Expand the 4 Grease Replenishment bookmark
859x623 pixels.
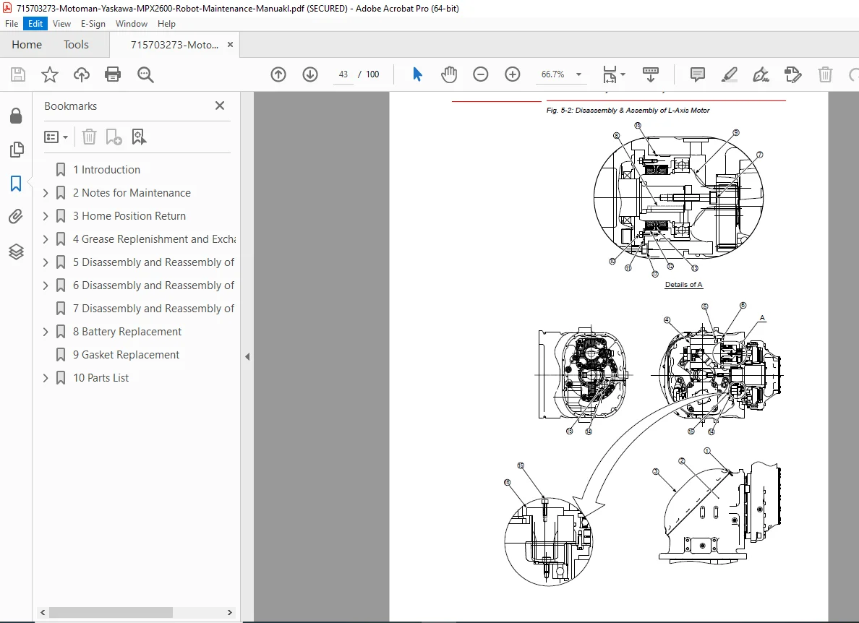46,239
